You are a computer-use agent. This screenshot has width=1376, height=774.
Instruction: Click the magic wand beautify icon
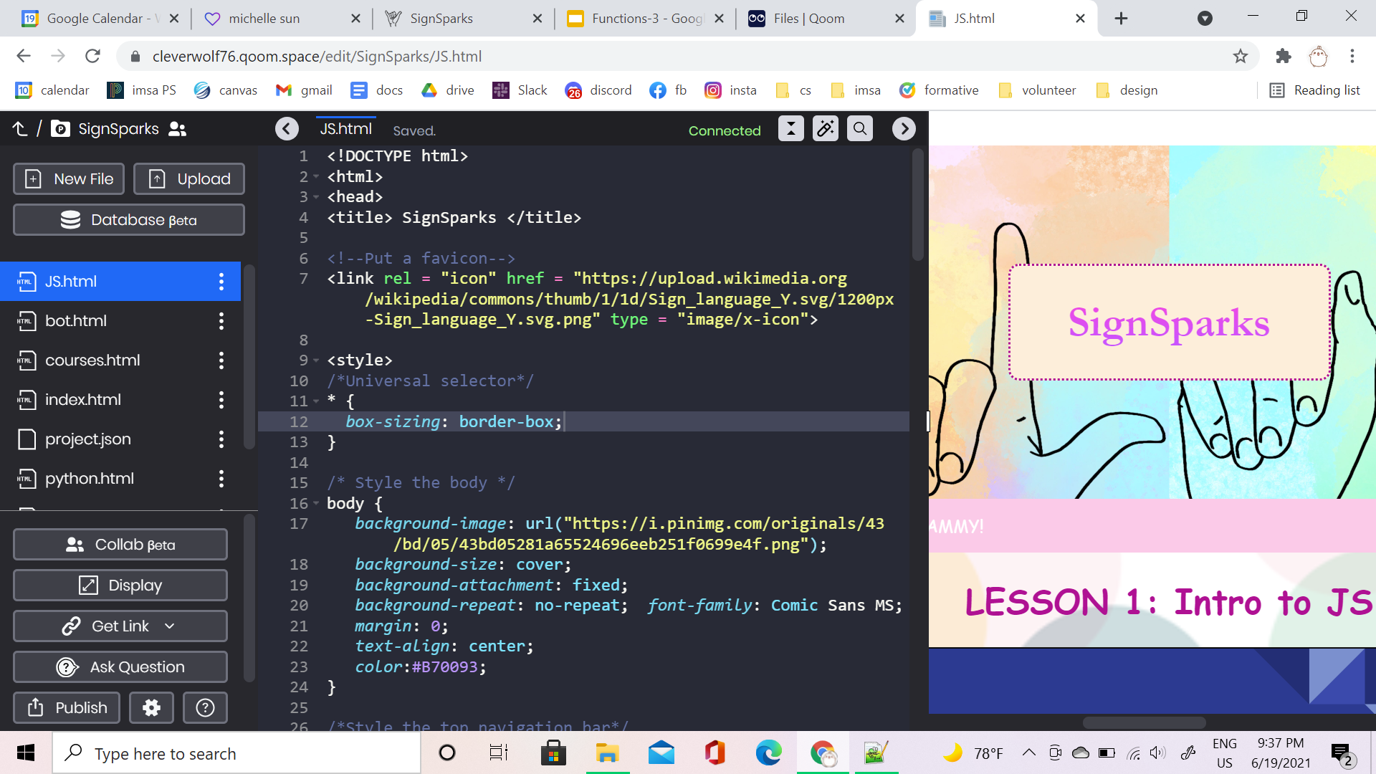[x=825, y=129]
